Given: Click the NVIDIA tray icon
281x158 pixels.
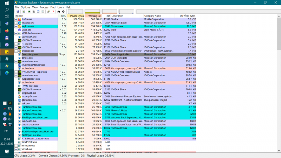Looking at the screenshot, I should tap(10, 103).
